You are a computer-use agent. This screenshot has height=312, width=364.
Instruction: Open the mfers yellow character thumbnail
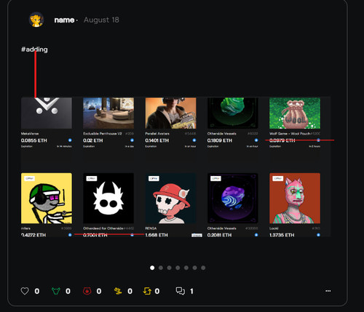click(47, 198)
